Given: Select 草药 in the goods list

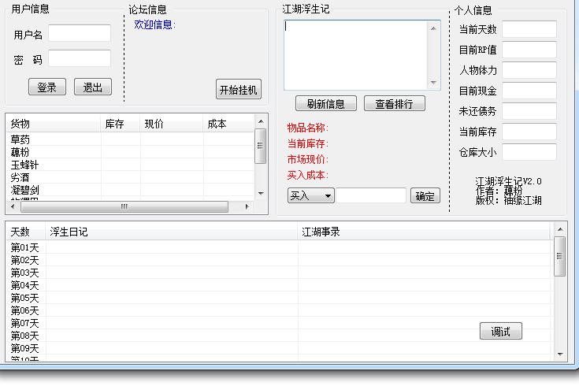Looking at the screenshot, I should coord(20,139).
